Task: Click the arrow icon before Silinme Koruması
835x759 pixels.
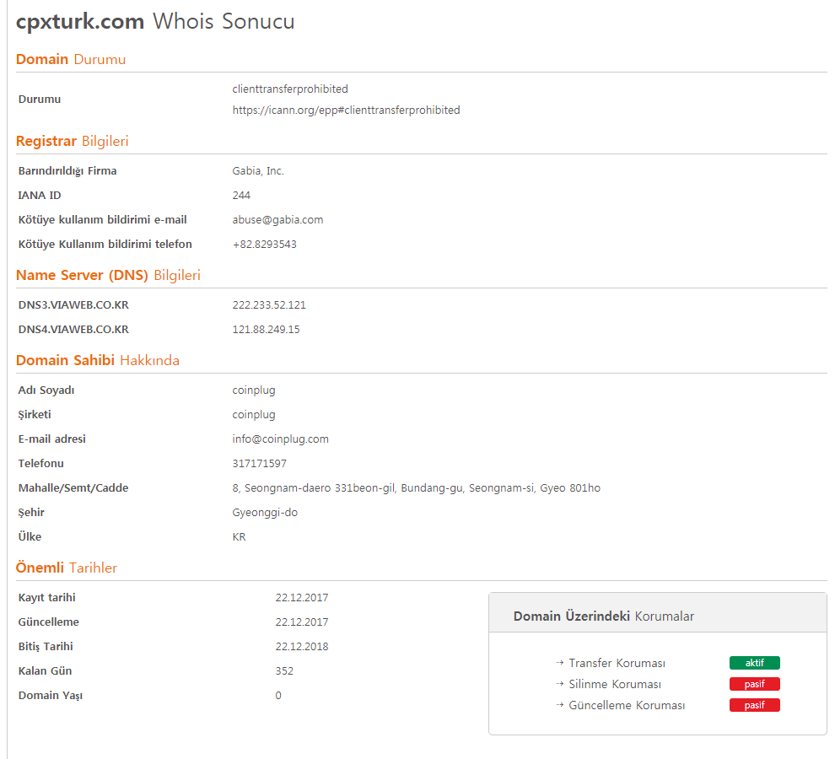Action: tap(560, 684)
